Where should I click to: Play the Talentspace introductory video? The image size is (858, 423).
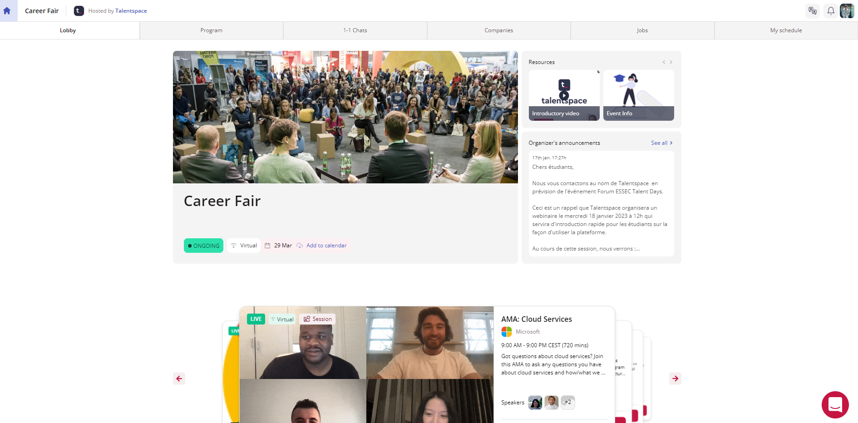(x=564, y=95)
